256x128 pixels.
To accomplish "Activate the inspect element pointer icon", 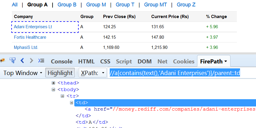I will click(x=12, y=61).
